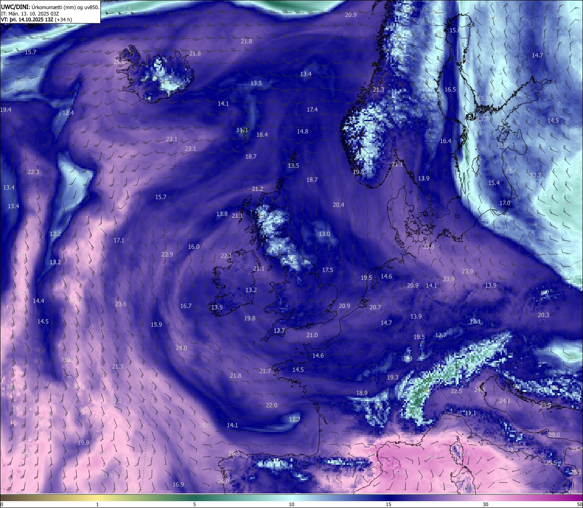Click the 23.6 value label

pyautogui.click(x=121, y=304)
